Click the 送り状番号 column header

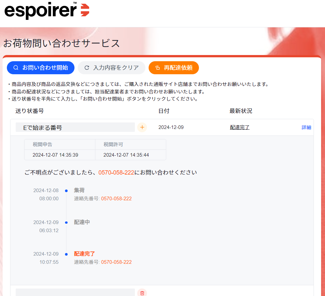tap(30, 111)
